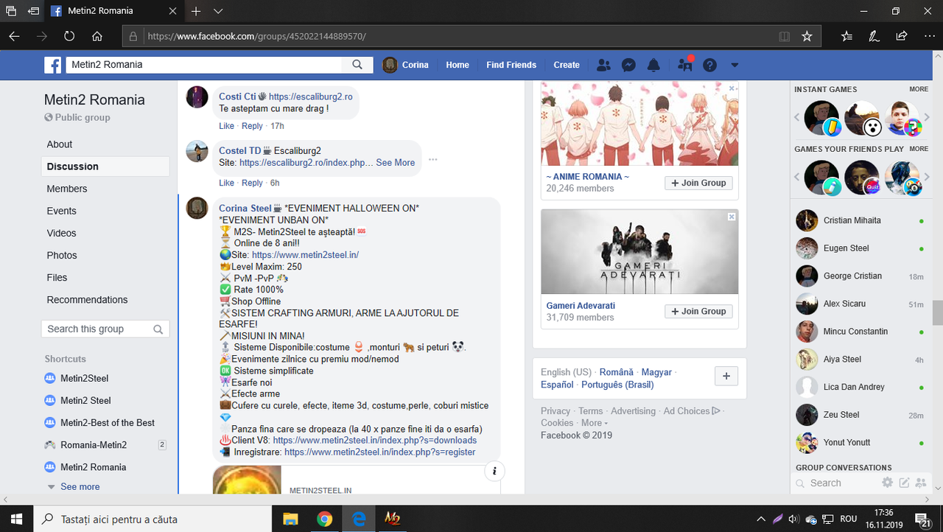
Task: Click Home in Facebook top bar
Action: (458, 65)
